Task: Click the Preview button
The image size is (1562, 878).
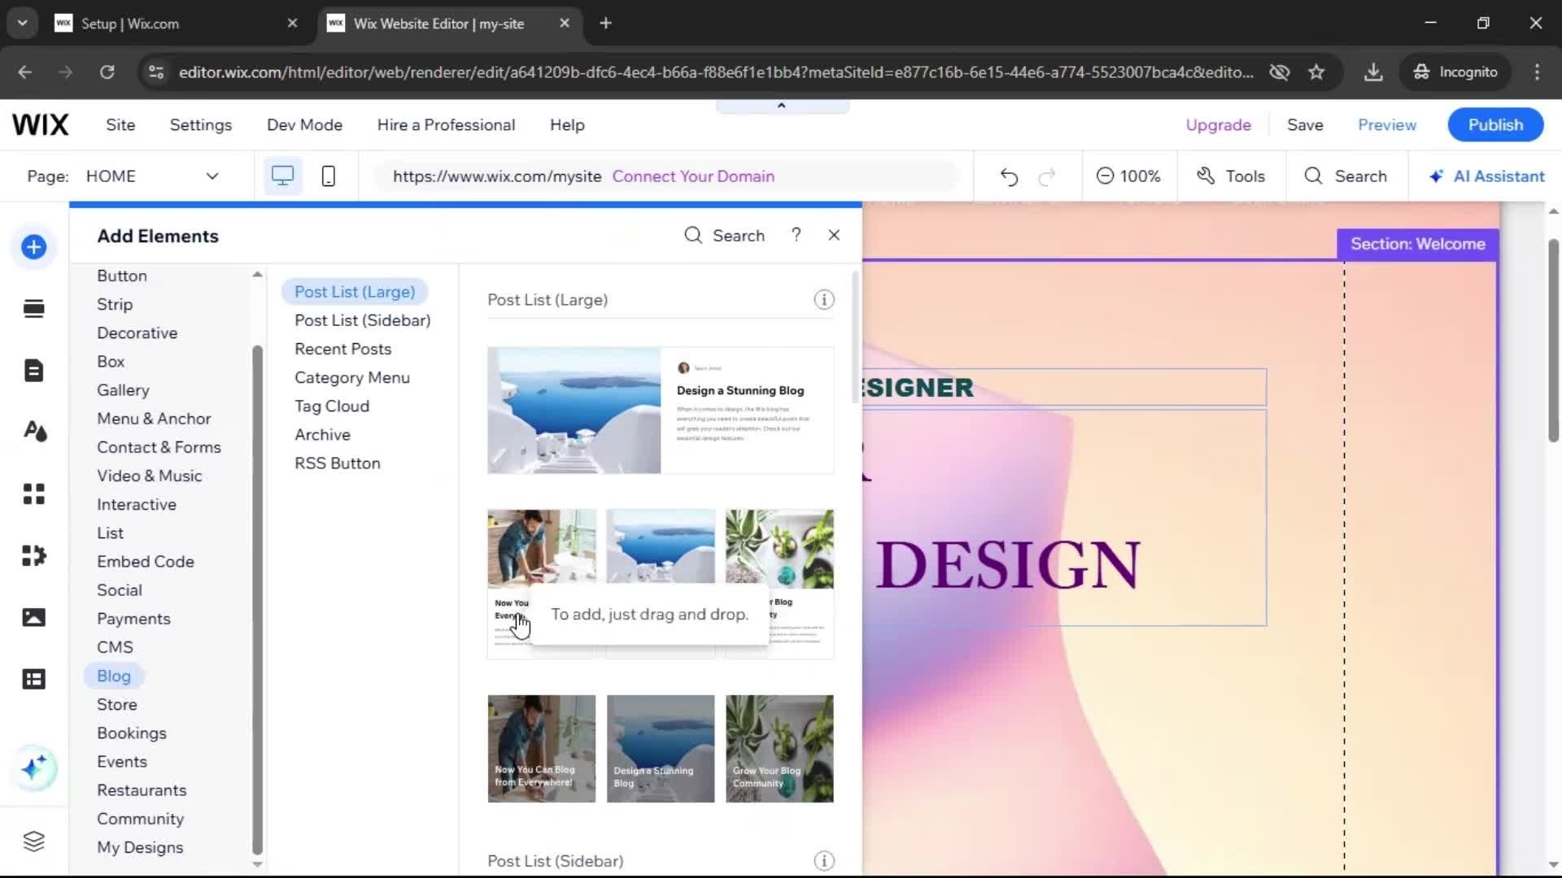Action: click(x=1387, y=125)
